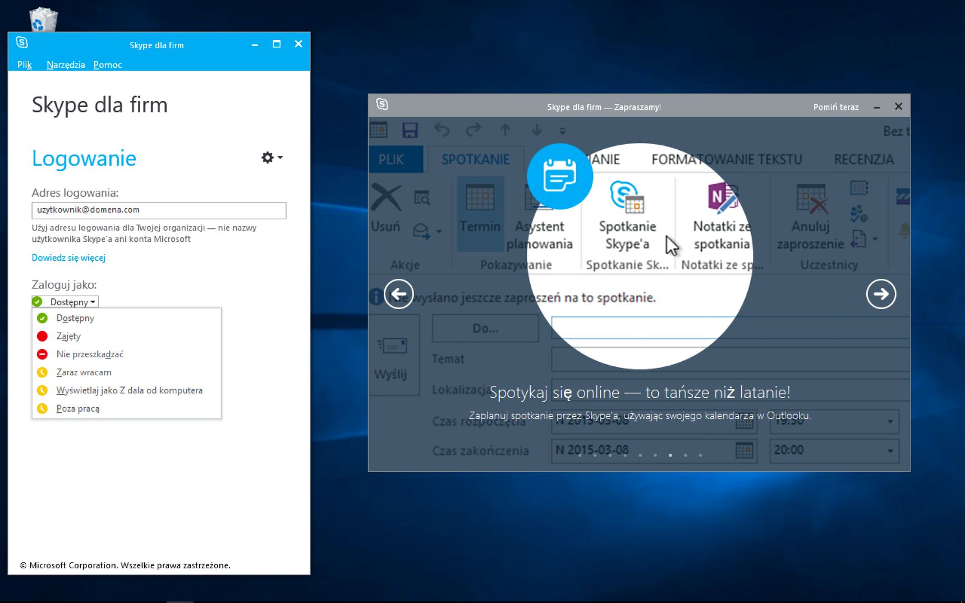Go to previous slide with left arrow
Screen dimensions: 965x603
tap(399, 294)
